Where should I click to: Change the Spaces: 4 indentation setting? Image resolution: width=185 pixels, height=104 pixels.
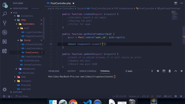coord(134,96)
